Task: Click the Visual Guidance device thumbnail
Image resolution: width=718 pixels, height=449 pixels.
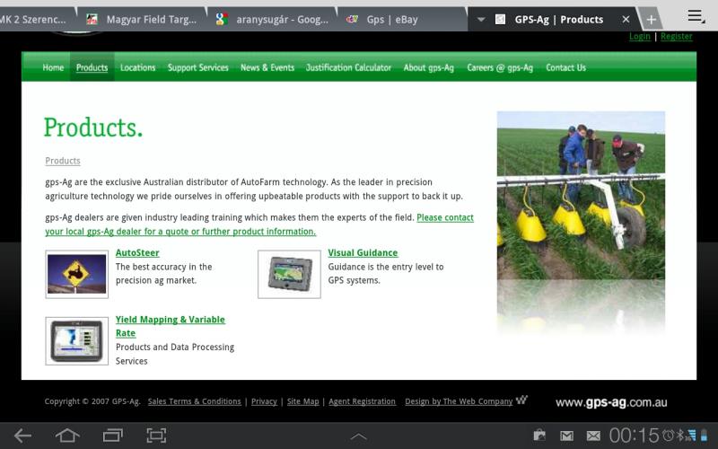Action: pyautogui.click(x=289, y=275)
